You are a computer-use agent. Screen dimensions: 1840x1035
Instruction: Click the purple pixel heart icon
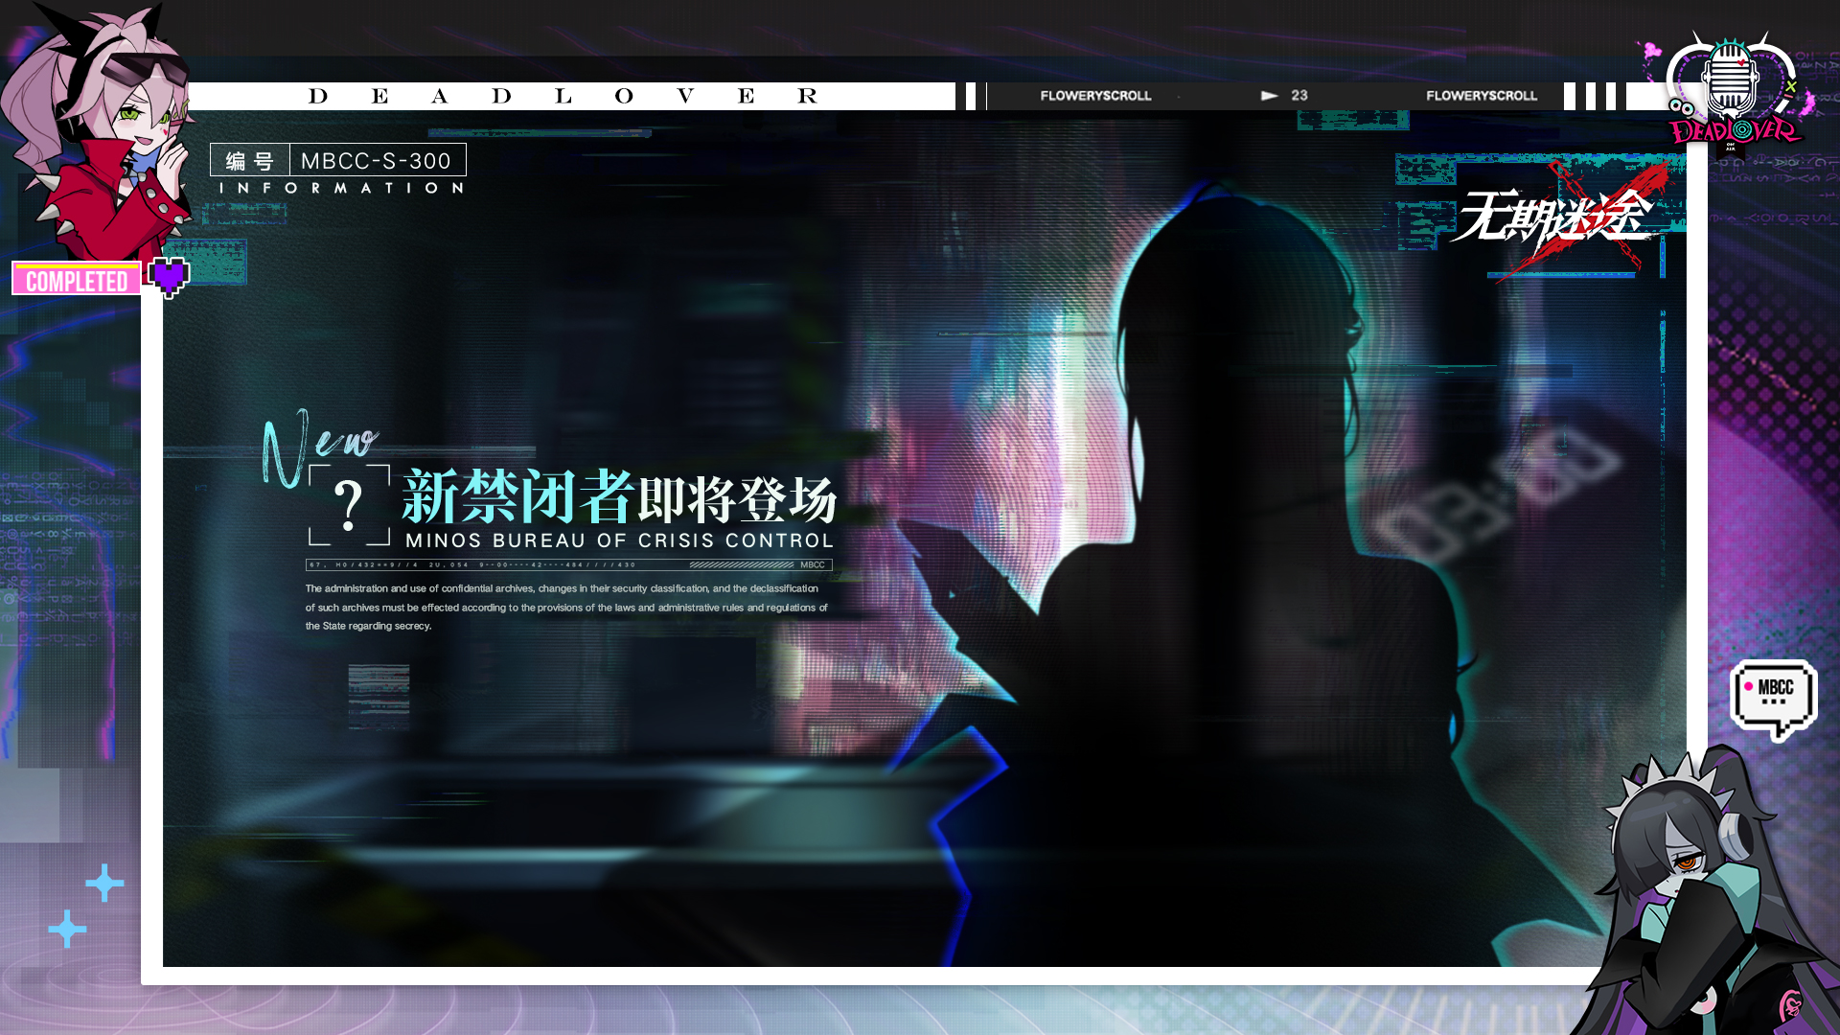pyautogui.click(x=169, y=277)
